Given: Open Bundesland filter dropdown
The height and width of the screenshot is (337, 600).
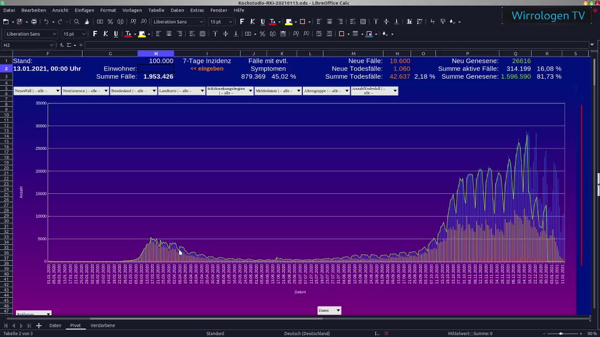Looking at the screenshot, I should coord(154,91).
